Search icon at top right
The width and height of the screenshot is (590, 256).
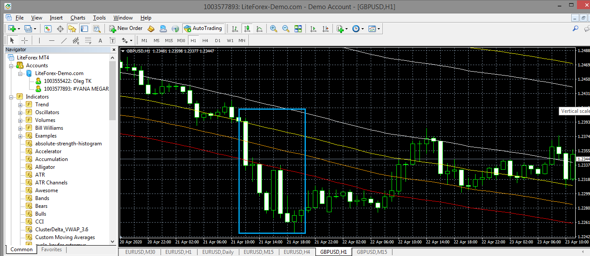(576, 29)
